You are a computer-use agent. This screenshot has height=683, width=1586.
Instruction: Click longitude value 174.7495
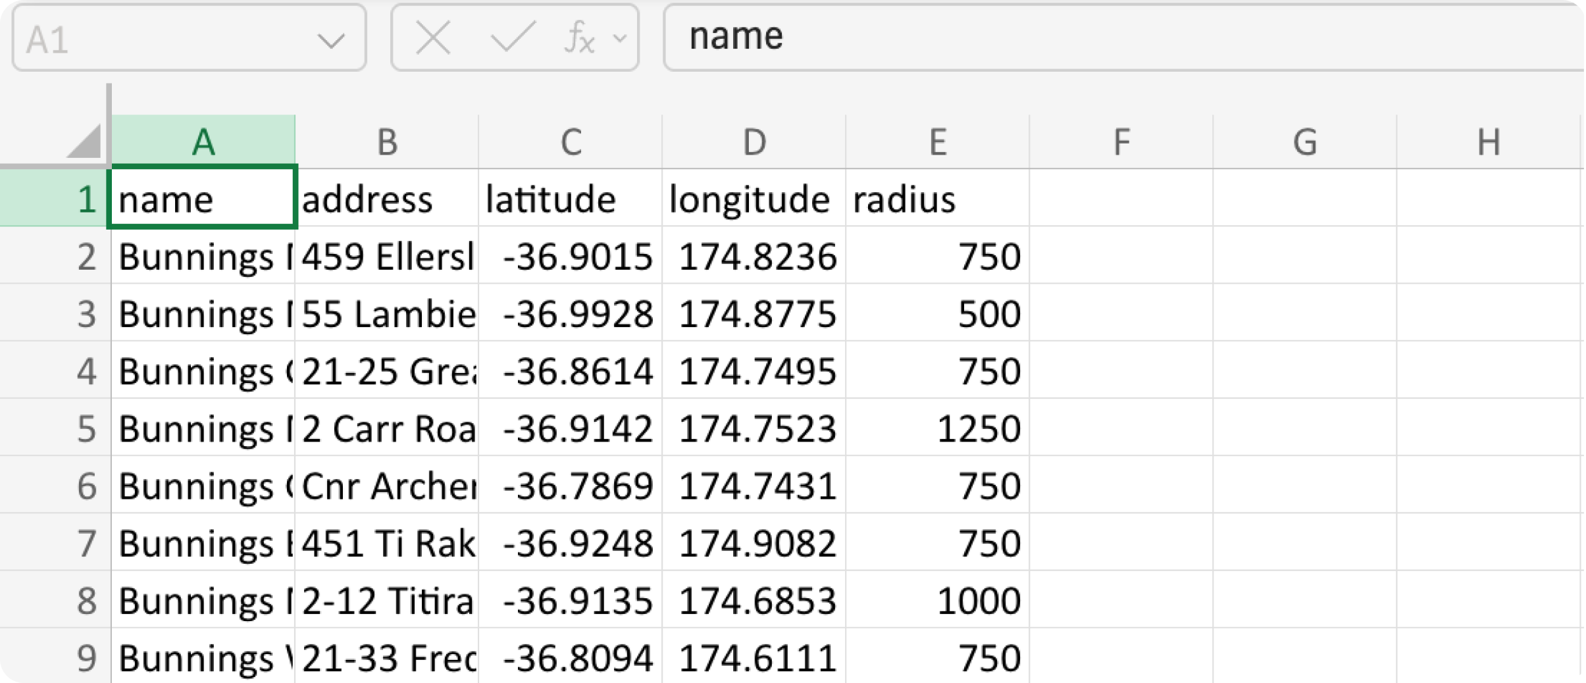754,370
